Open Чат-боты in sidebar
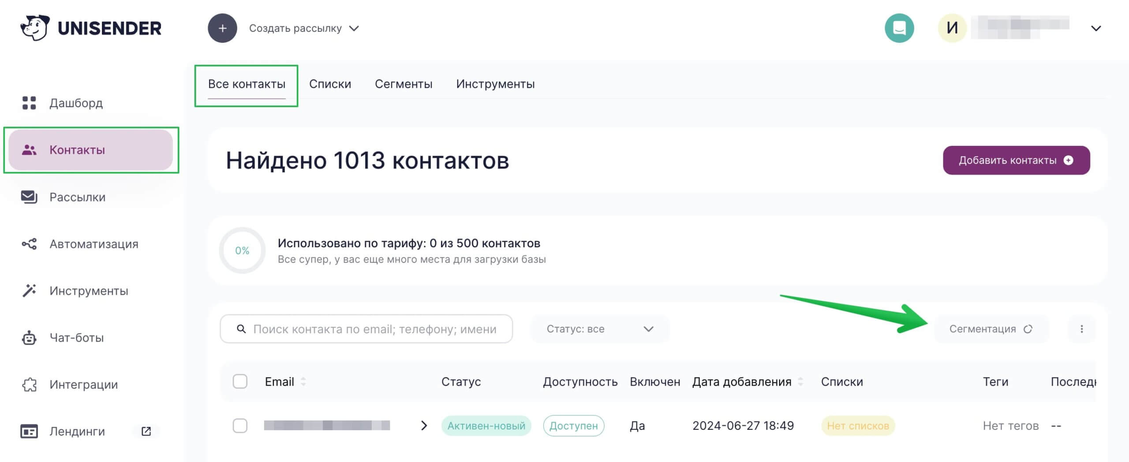This screenshot has width=1129, height=462. click(x=76, y=338)
